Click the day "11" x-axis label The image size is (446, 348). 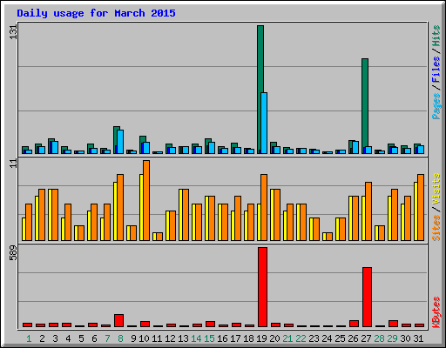pos(157,338)
